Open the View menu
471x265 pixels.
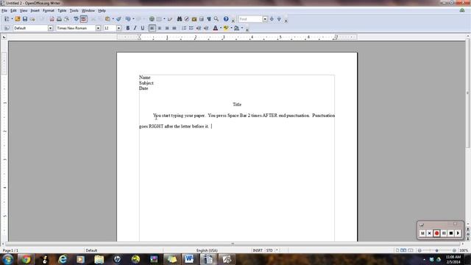[x=24, y=10]
